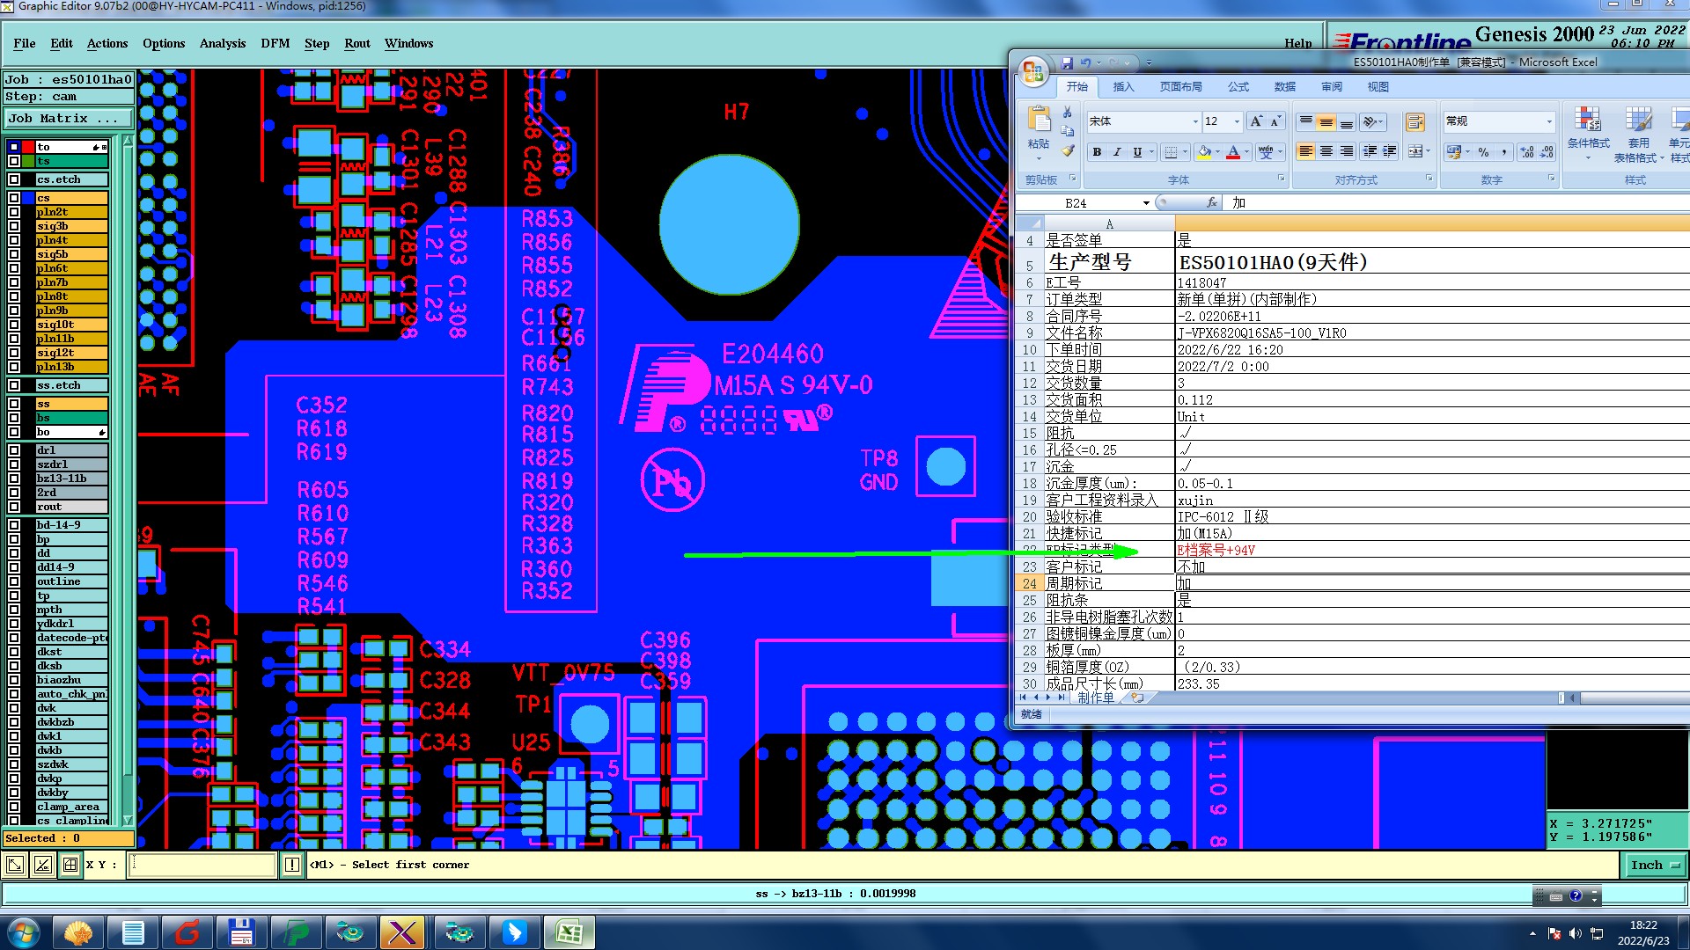Open the Analysis menu in Graphic Editor

click(x=223, y=43)
